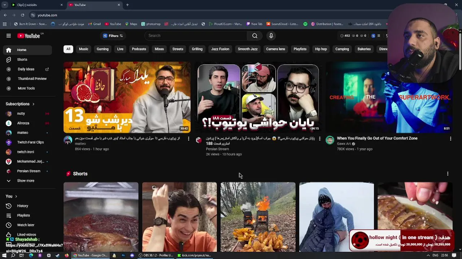Expand the Subscriptions section chevron
The width and height of the screenshot is (462, 259).
click(33, 104)
